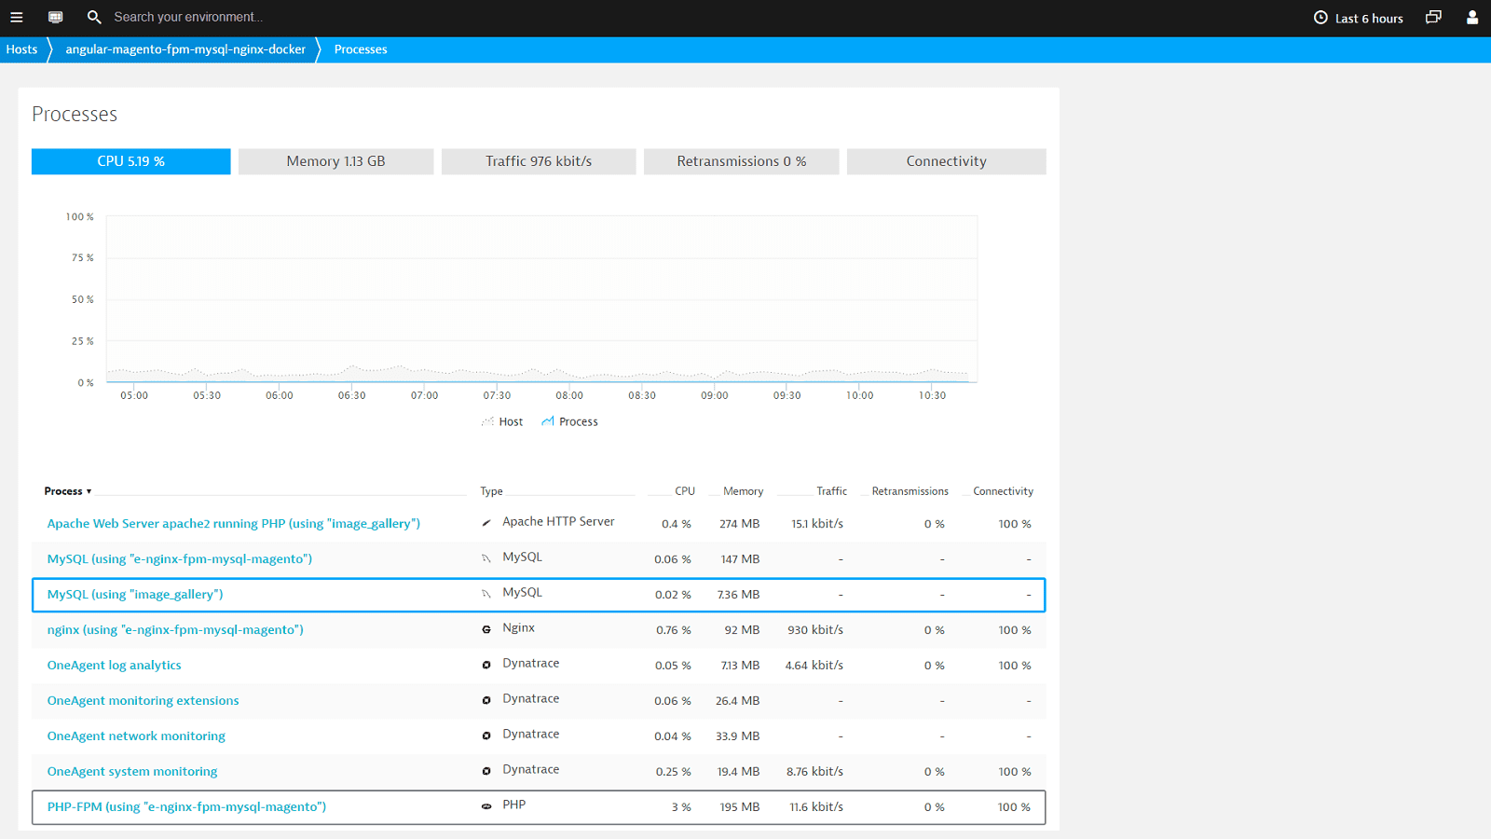The width and height of the screenshot is (1491, 839).
Task: Go to the Hosts breadcrumb
Action: 21,49
